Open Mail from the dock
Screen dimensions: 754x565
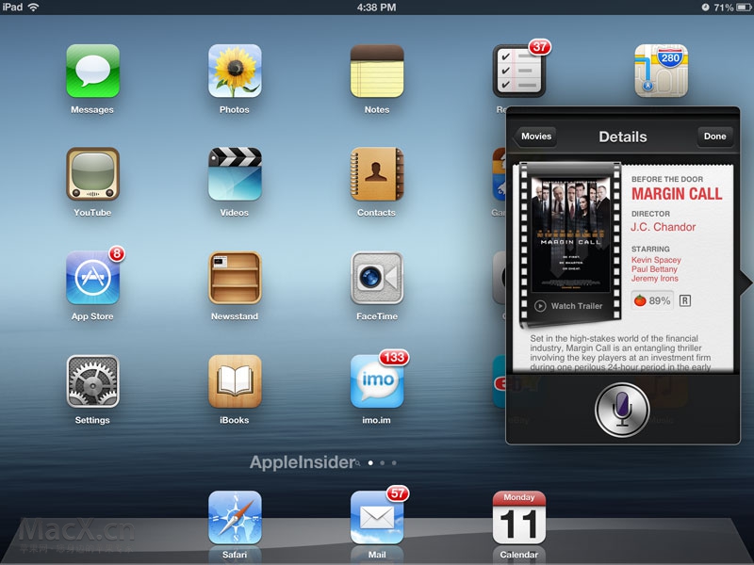coord(377,517)
